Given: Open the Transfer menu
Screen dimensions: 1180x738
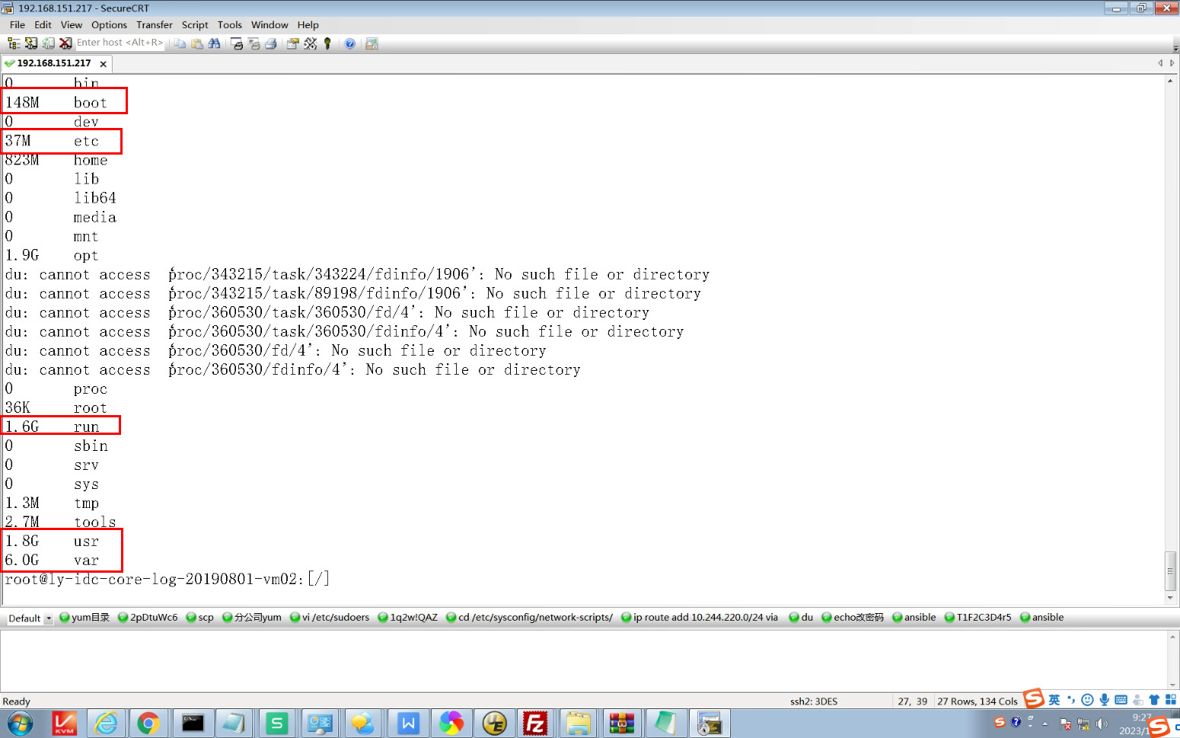Looking at the screenshot, I should pos(154,24).
